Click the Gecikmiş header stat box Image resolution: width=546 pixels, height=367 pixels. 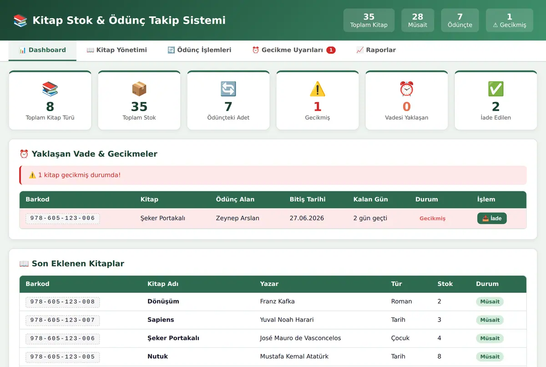[509, 20]
